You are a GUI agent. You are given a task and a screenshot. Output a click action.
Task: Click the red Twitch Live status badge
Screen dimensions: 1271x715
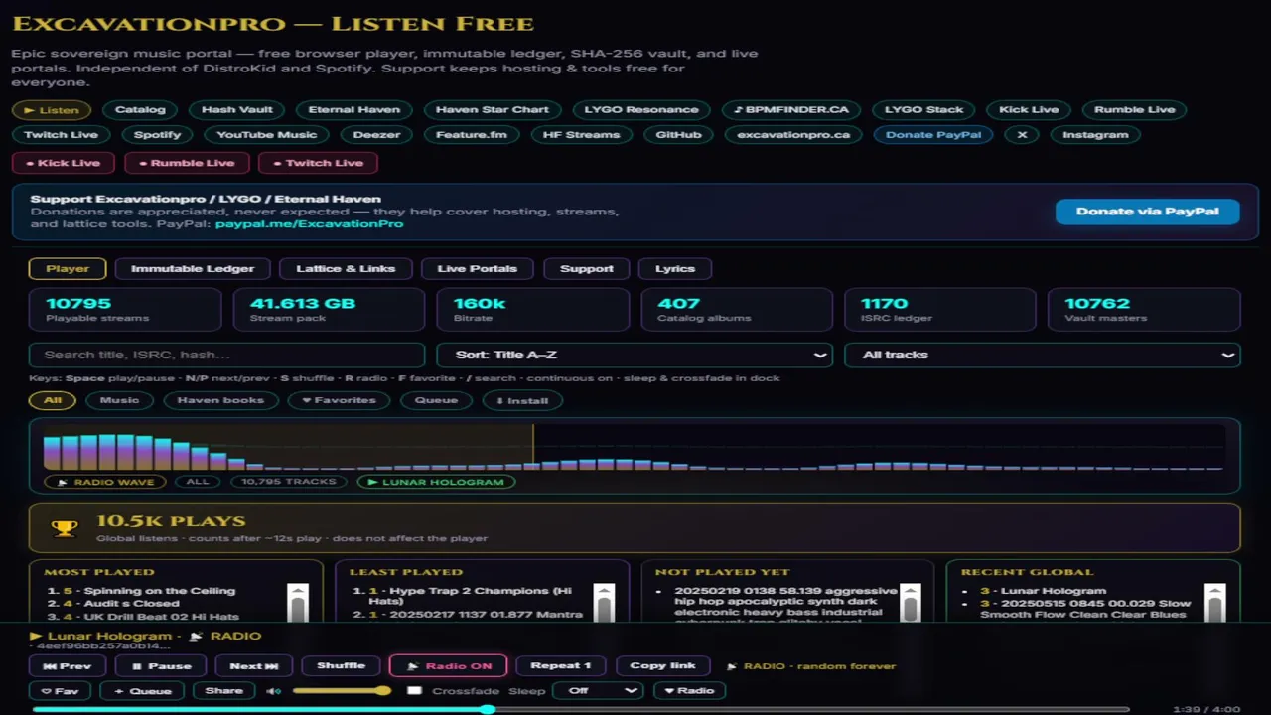coord(318,163)
